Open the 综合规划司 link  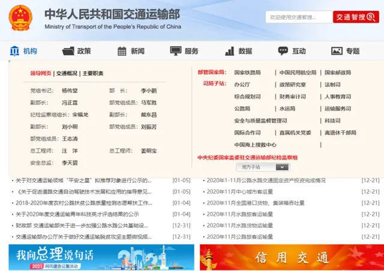coord(247,97)
